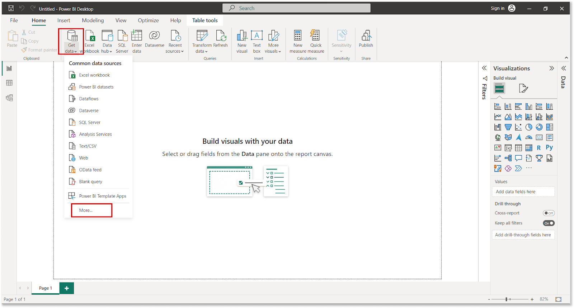Image resolution: width=574 pixels, height=308 pixels.
Task: Switch to Report view in left sidebar
Action: point(9,68)
